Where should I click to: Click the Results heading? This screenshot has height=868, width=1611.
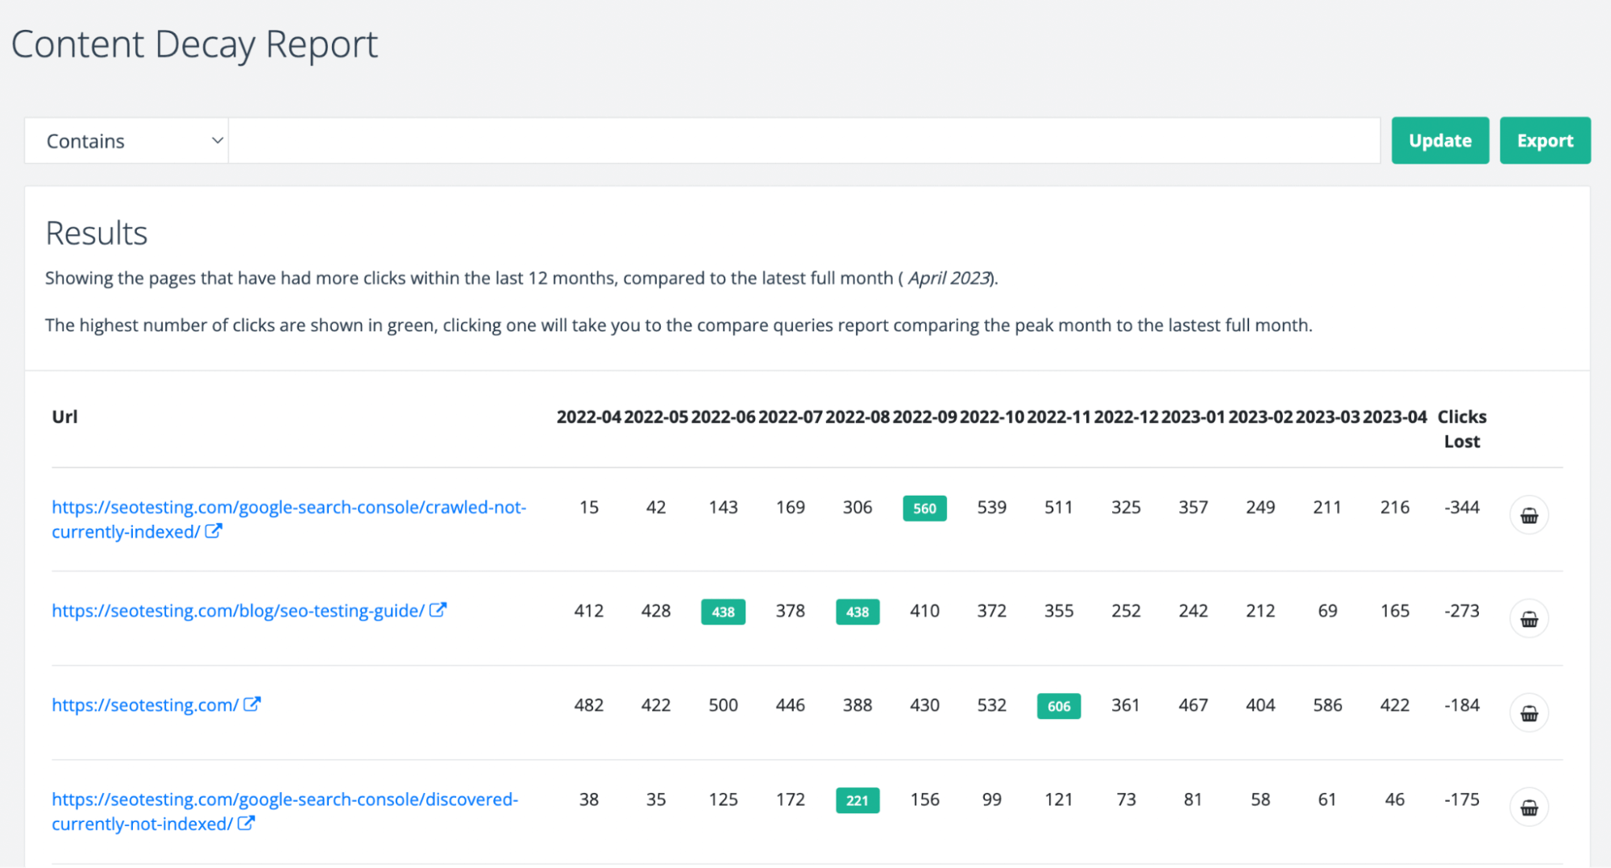(x=96, y=233)
